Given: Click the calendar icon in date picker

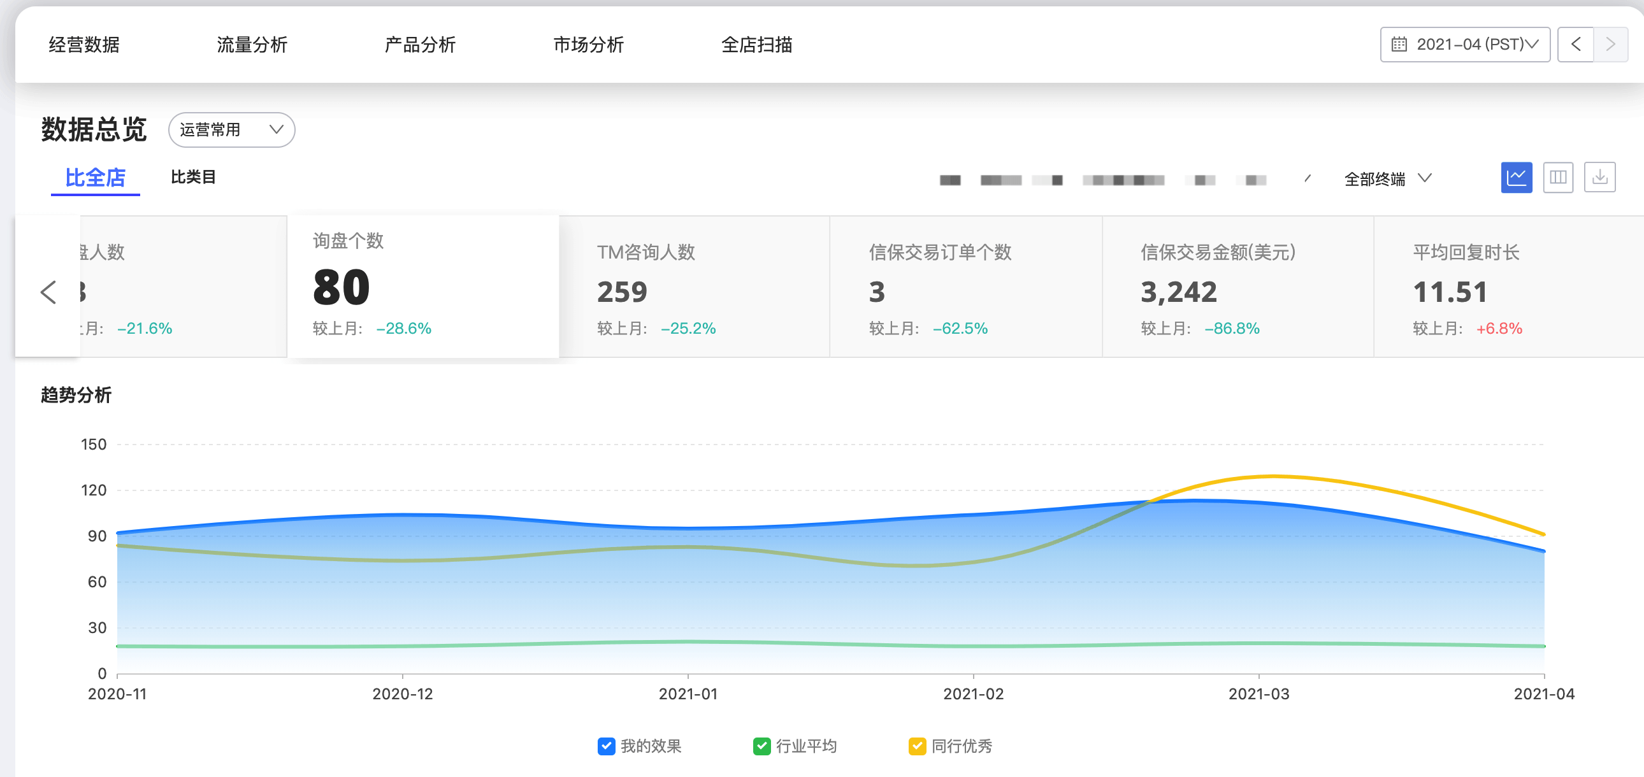Looking at the screenshot, I should (1398, 45).
